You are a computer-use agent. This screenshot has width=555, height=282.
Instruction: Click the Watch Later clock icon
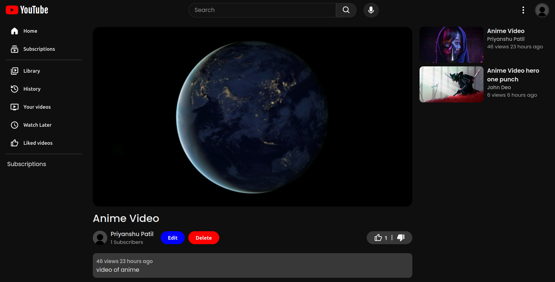(14, 125)
